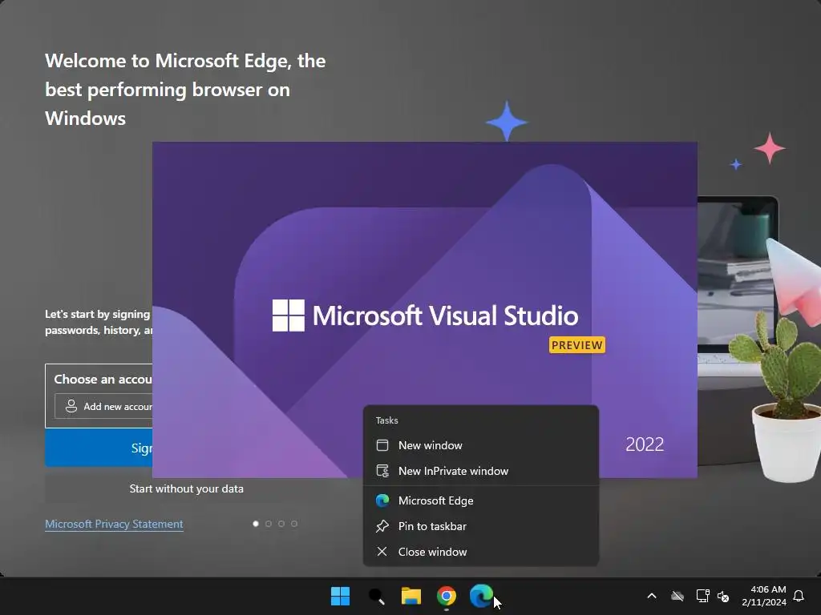Open the Windows Start menu
This screenshot has height=615, width=821.
click(340, 596)
